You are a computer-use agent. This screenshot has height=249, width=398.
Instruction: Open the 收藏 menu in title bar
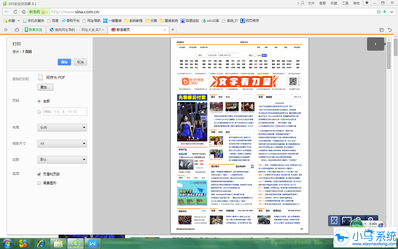(x=334, y=3)
